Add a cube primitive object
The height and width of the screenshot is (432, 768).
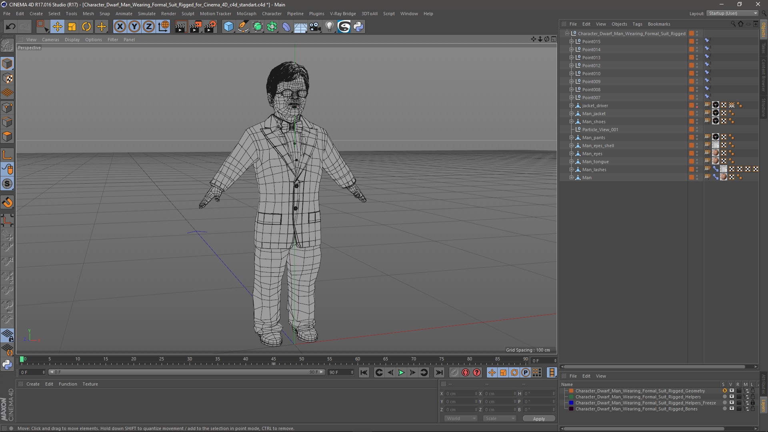pos(228,27)
